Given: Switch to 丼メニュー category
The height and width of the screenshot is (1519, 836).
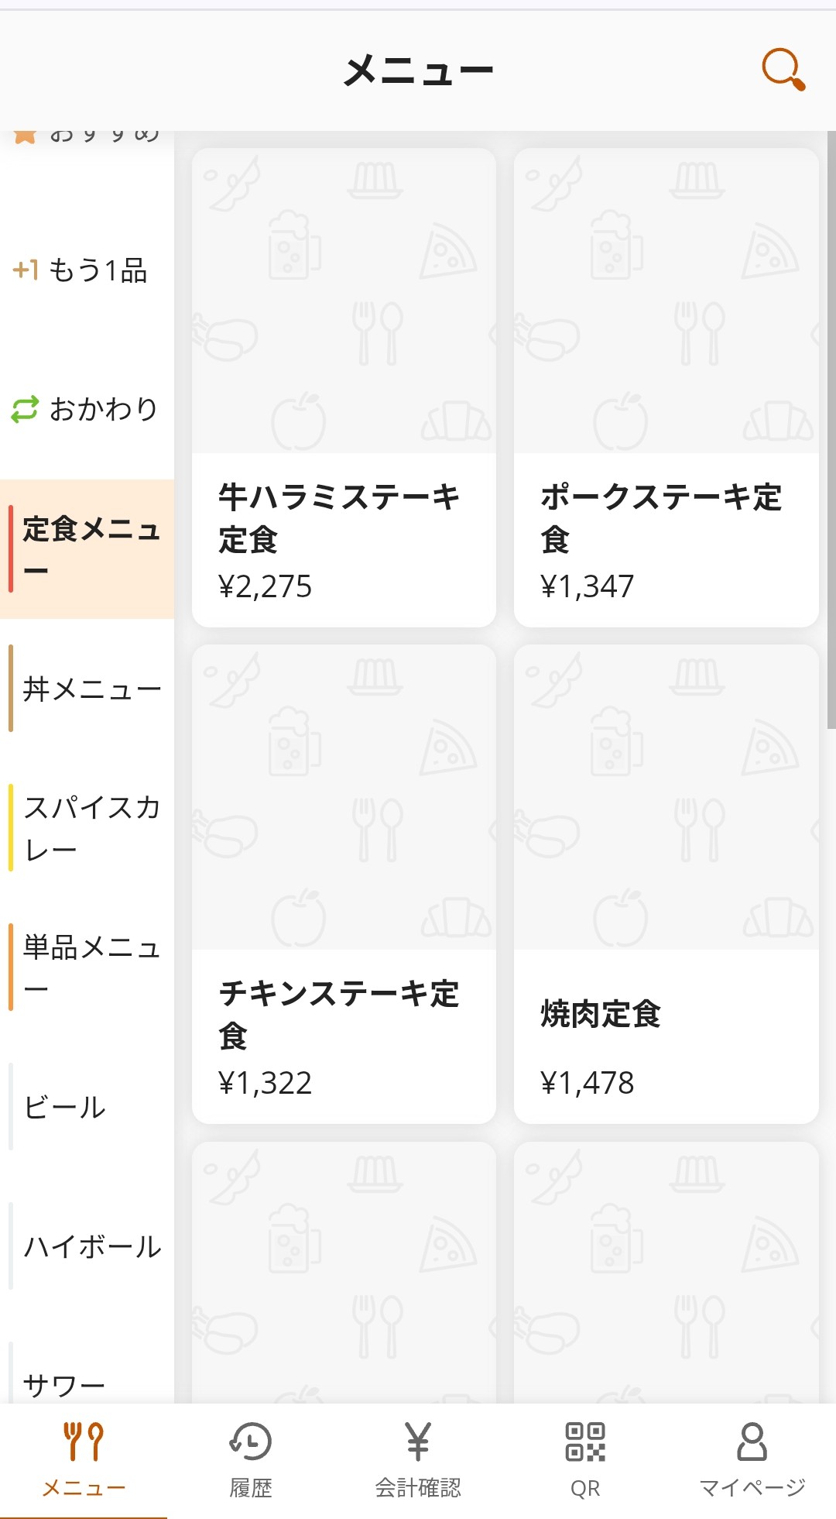Looking at the screenshot, I should tap(87, 689).
